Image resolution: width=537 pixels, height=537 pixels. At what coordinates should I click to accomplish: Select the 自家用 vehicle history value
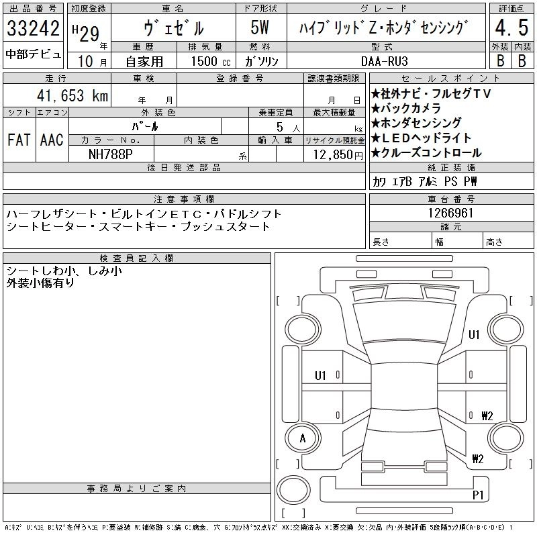click(144, 62)
